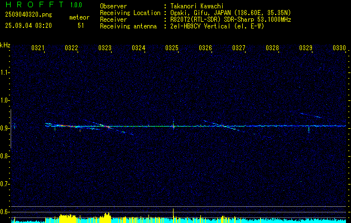Click the 0322 time marker
Screen dimensions: 351x223
(71, 48)
